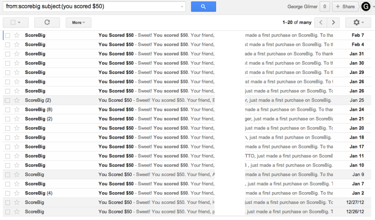Viewport: 375px width, 220px height.
Task: Star the Jan 20 ScoreBig email
Action: [x=17, y=128]
